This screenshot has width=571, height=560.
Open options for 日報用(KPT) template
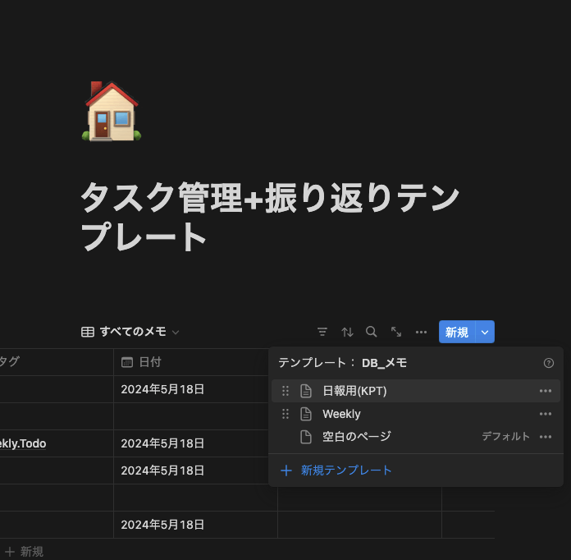[545, 391]
